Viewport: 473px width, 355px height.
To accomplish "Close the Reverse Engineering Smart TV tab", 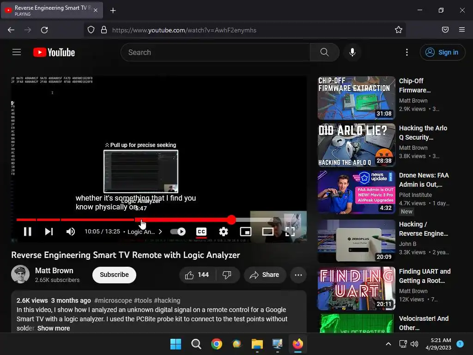I will tap(96, 10).
